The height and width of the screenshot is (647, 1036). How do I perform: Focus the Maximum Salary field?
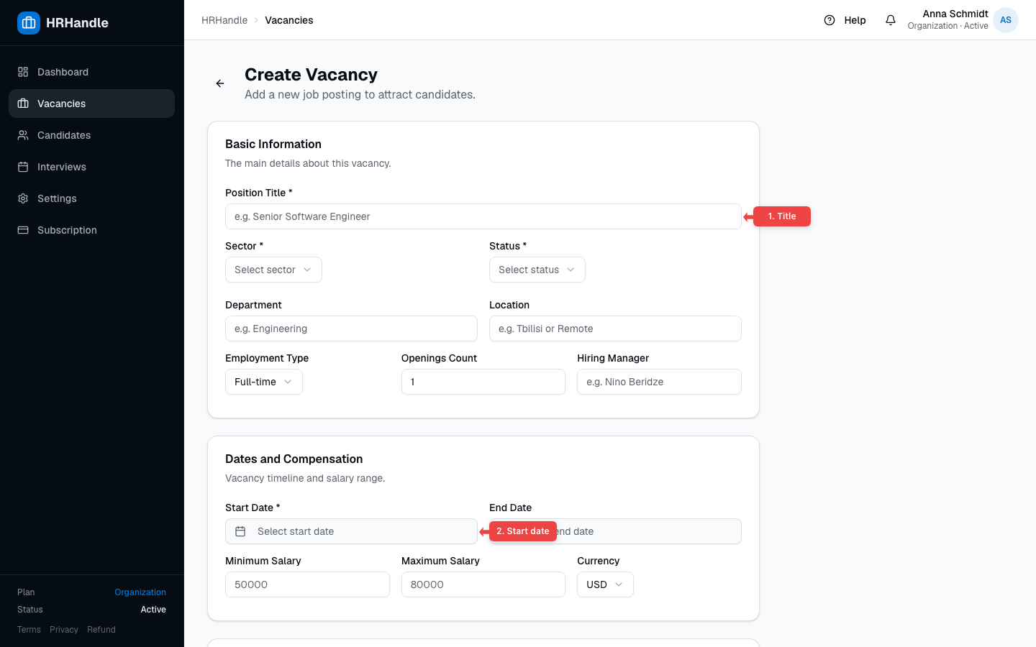483,584
